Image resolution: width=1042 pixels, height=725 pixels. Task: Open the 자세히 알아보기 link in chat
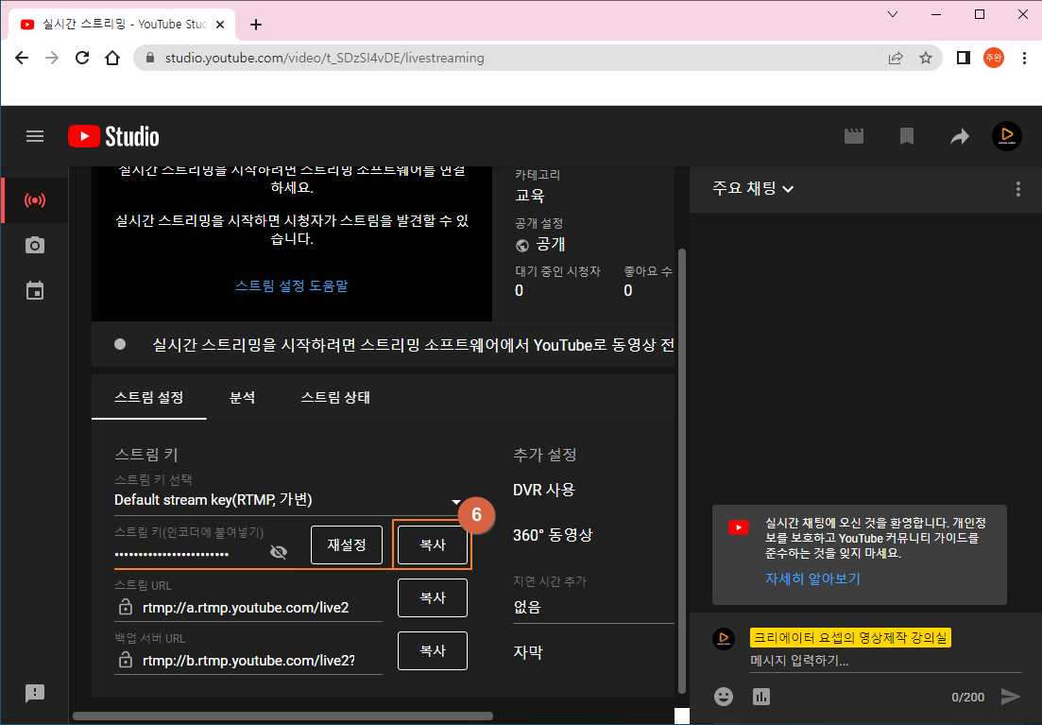[x=812, y=578]
